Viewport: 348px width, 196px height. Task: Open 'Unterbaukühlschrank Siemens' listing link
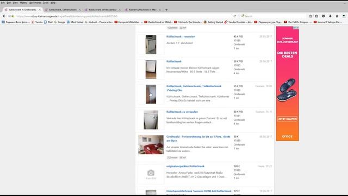click(199, 191)
